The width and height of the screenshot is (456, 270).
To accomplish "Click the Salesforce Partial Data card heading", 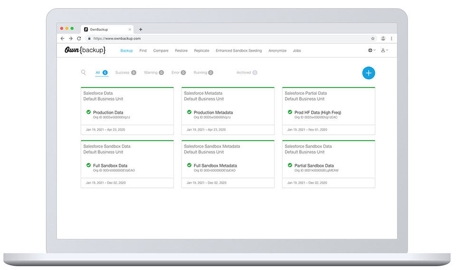I will [x=305, y=93].
